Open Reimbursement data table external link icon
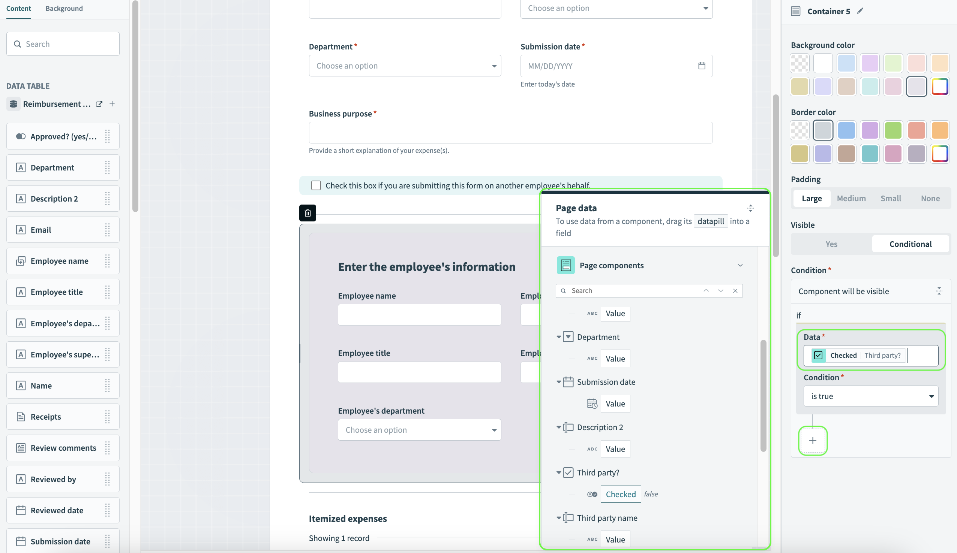Viewport: 957px width, 553px height. coord(99,104)
